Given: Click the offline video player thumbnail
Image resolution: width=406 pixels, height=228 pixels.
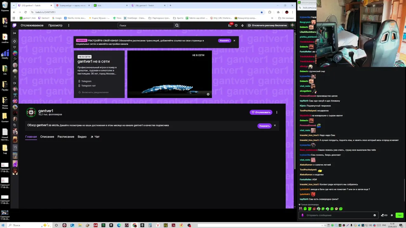Looking at the screenshot, I should pos(169,74).
